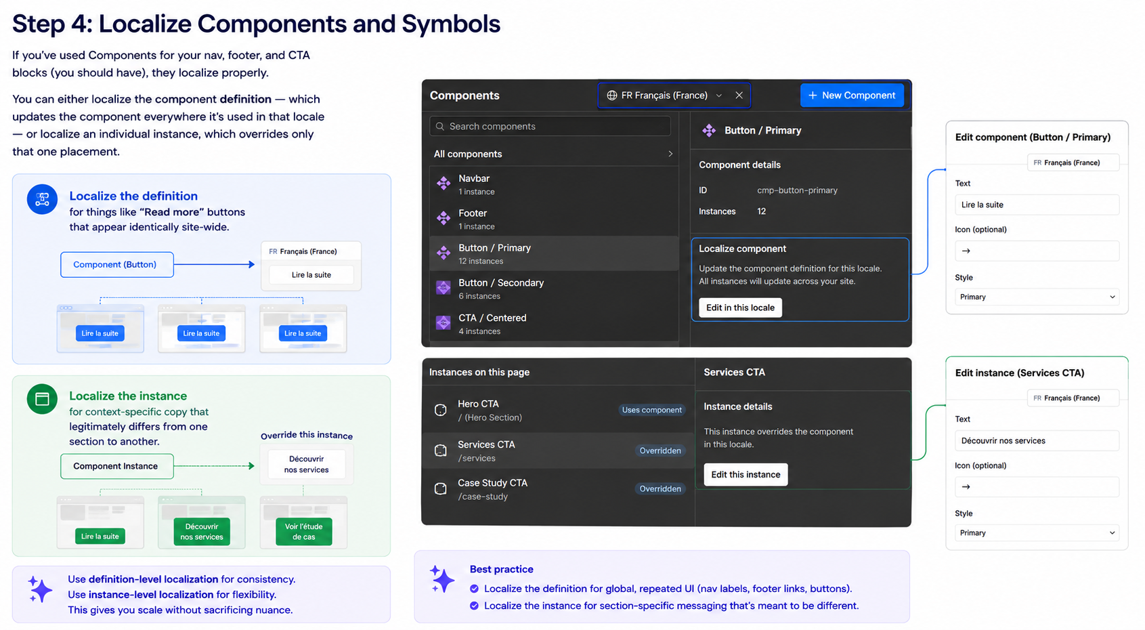Click Edit in this locale button

pos(740,308)
